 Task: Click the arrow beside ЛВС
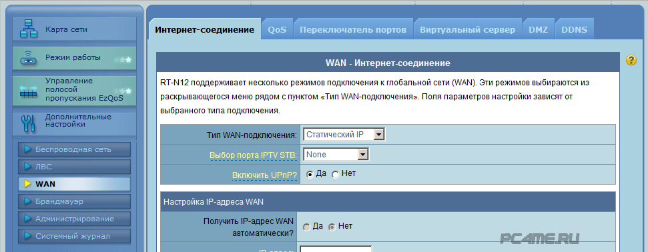point(27,167)
